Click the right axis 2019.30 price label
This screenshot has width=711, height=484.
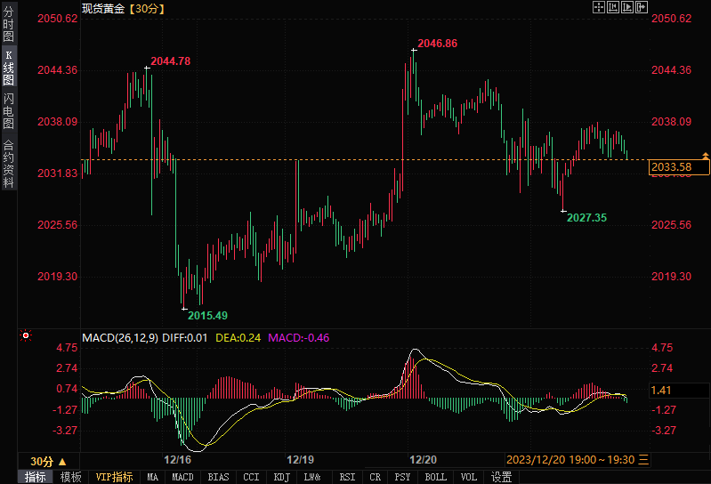[672, 277]
